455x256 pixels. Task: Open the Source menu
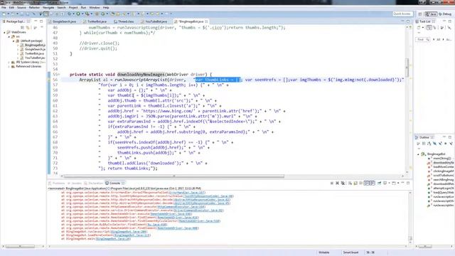(x=21, y=8)
